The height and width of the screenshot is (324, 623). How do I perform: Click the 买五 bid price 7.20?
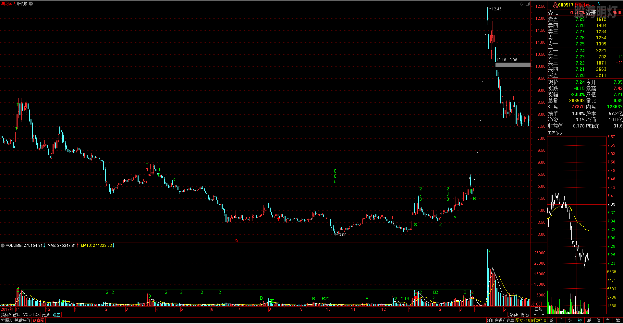tap(580, 75)
